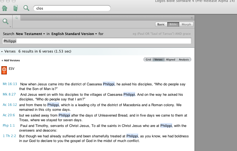Click highlighted Philippi in 1 Th 2:2 verse
This screenshot has width=237, height=151.
pos(132,136)
